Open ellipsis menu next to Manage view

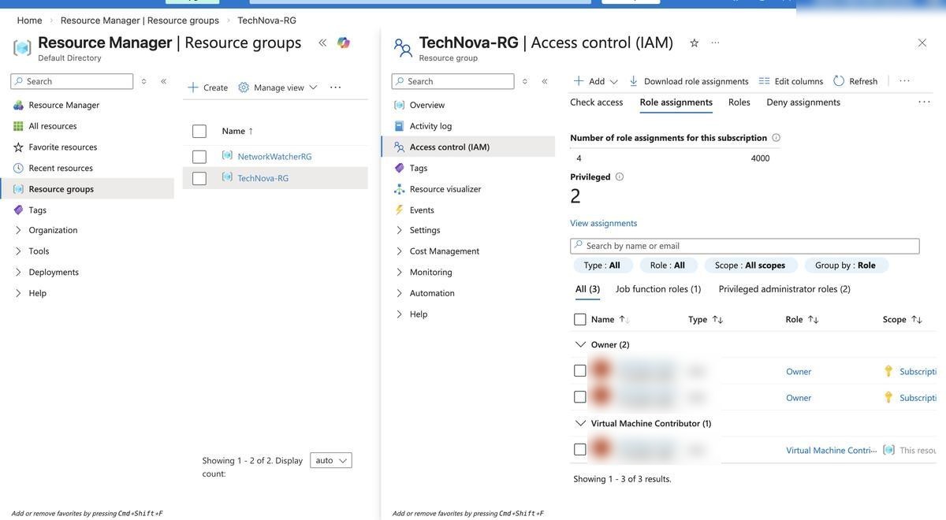pyautogui.click(x=335, y=87)
